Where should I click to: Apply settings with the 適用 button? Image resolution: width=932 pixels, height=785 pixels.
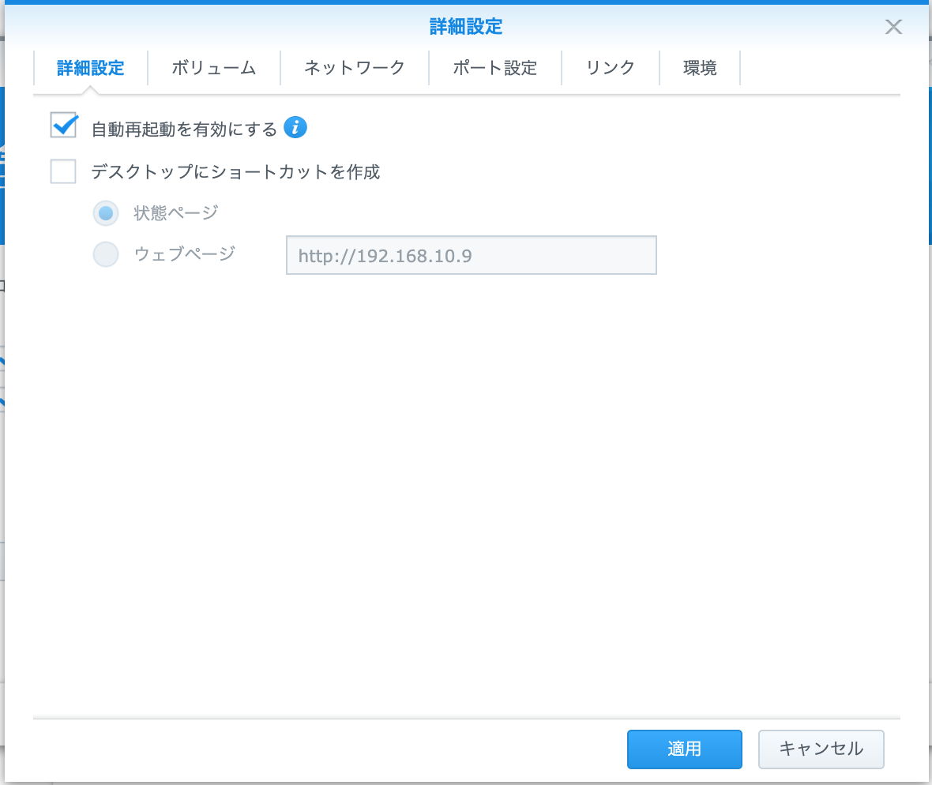pos(684,749)
